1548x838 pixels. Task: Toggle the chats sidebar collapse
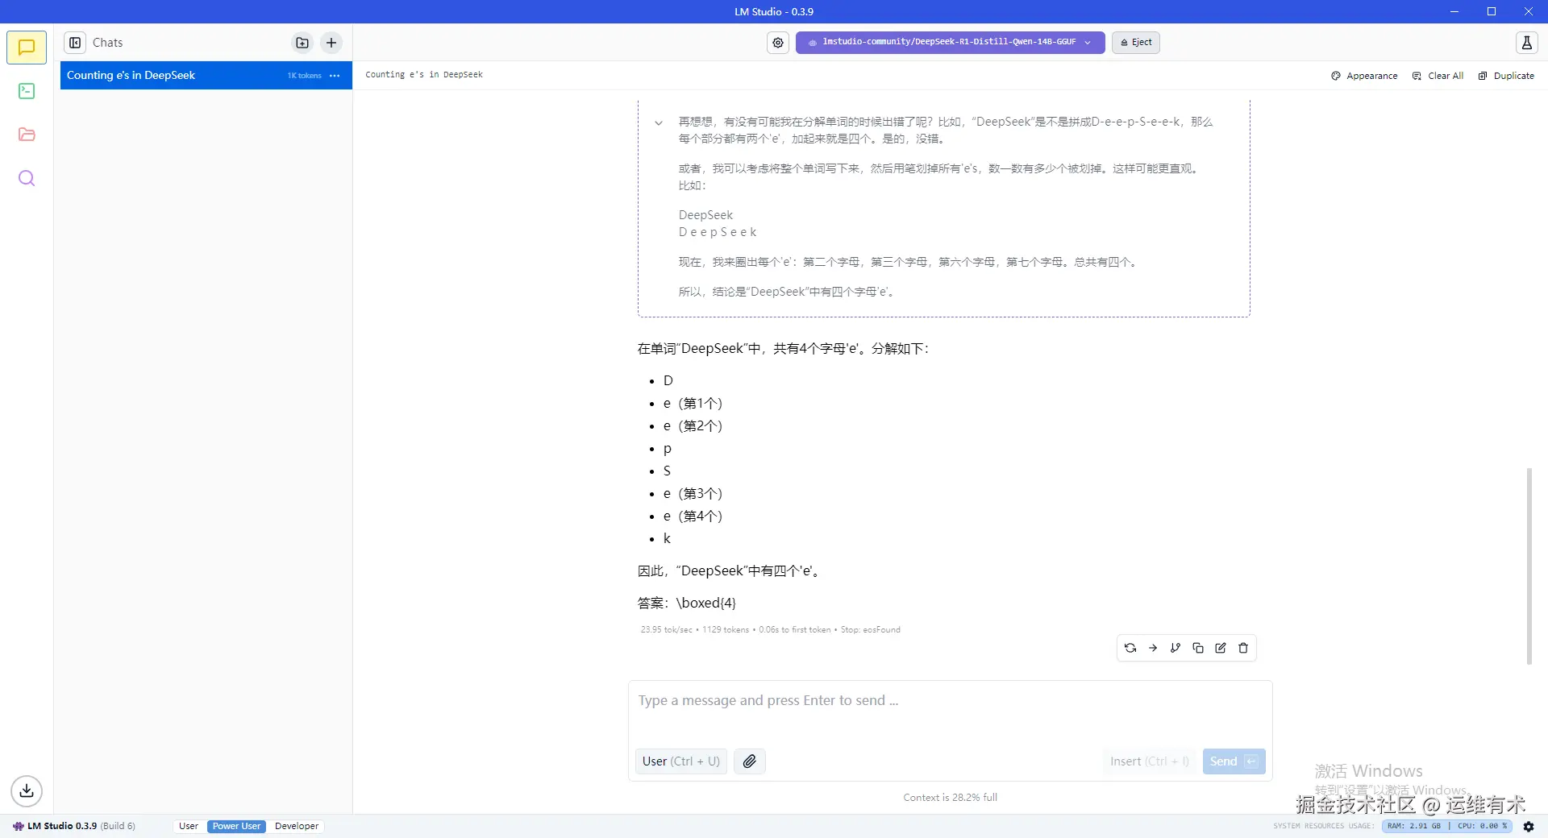pyautogui.click(x=75, y=42)
